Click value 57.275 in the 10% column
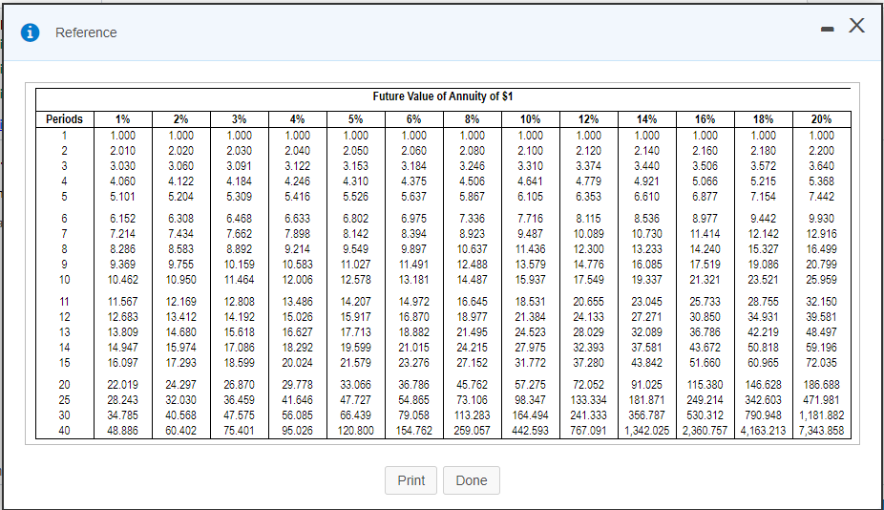This screenshot has height=510, width=884. [x=530, y=385]
